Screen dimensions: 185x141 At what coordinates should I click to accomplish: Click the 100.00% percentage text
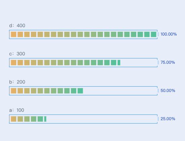169,34
